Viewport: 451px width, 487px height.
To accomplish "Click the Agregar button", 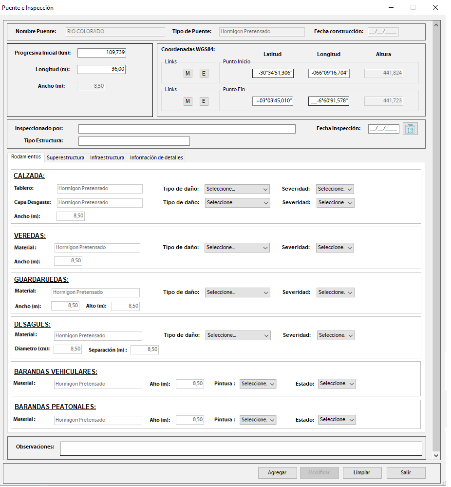I will click(x=277, y=472).
